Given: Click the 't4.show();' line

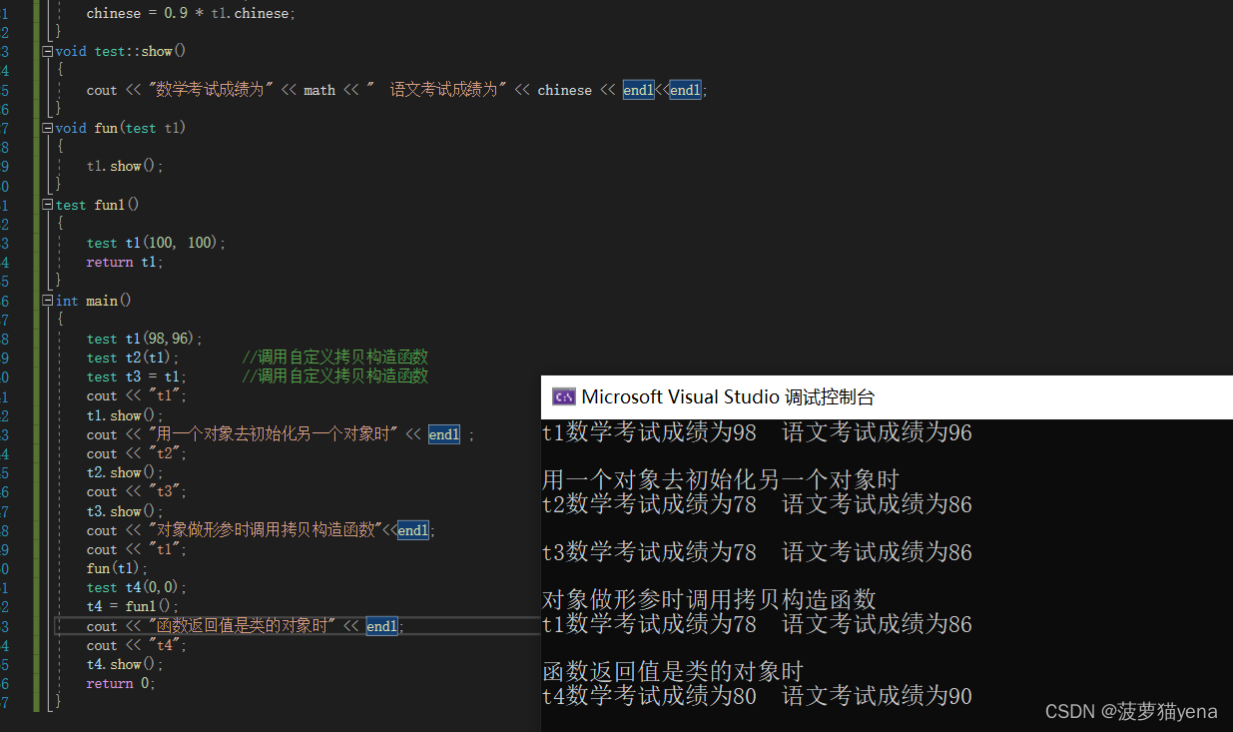Looking at the screenshot, I should [x=124, y=664].
